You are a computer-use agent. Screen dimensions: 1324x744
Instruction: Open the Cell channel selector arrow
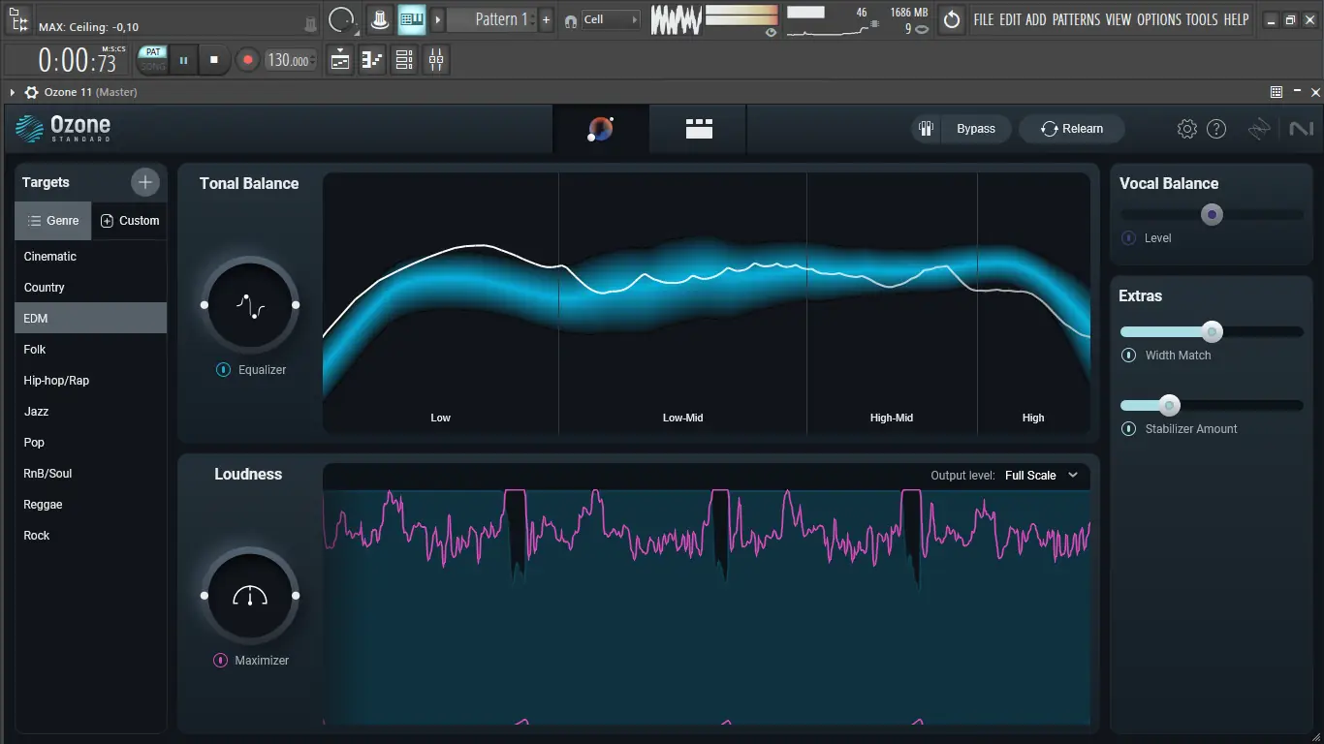point(635,18)
